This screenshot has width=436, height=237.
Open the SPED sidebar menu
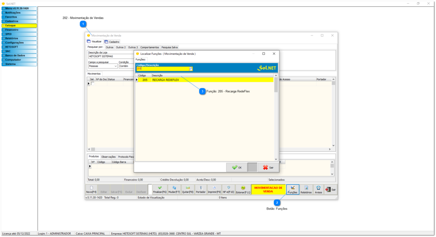(19, 34)
